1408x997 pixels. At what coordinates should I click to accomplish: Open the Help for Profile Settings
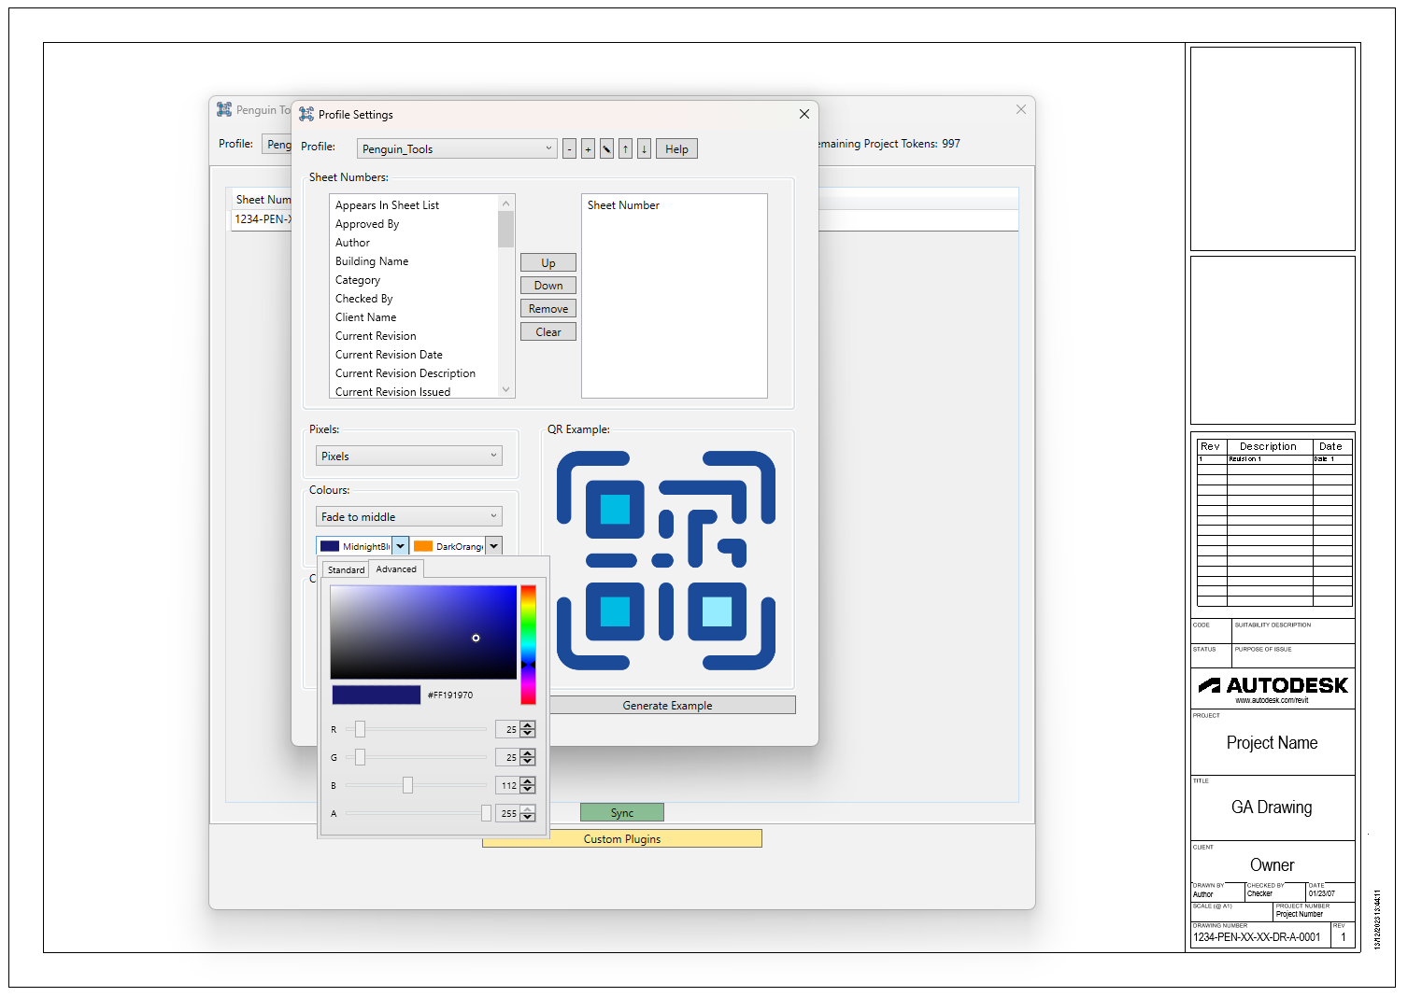(x=676, y=149)
